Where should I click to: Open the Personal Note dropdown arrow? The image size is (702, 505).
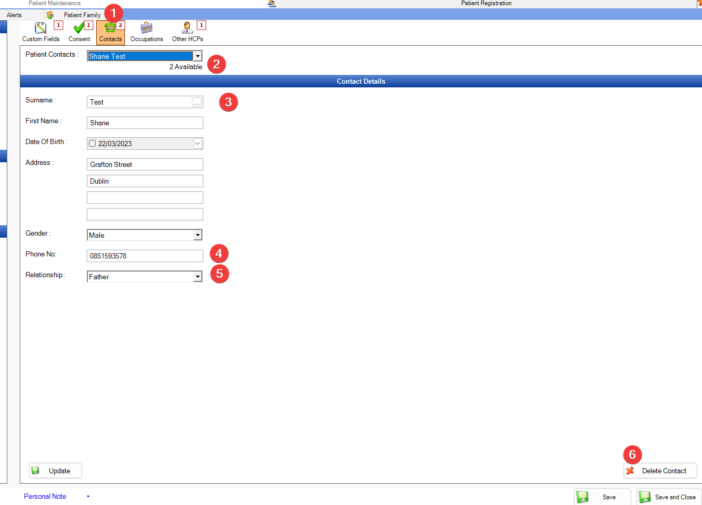coord(88,497)
